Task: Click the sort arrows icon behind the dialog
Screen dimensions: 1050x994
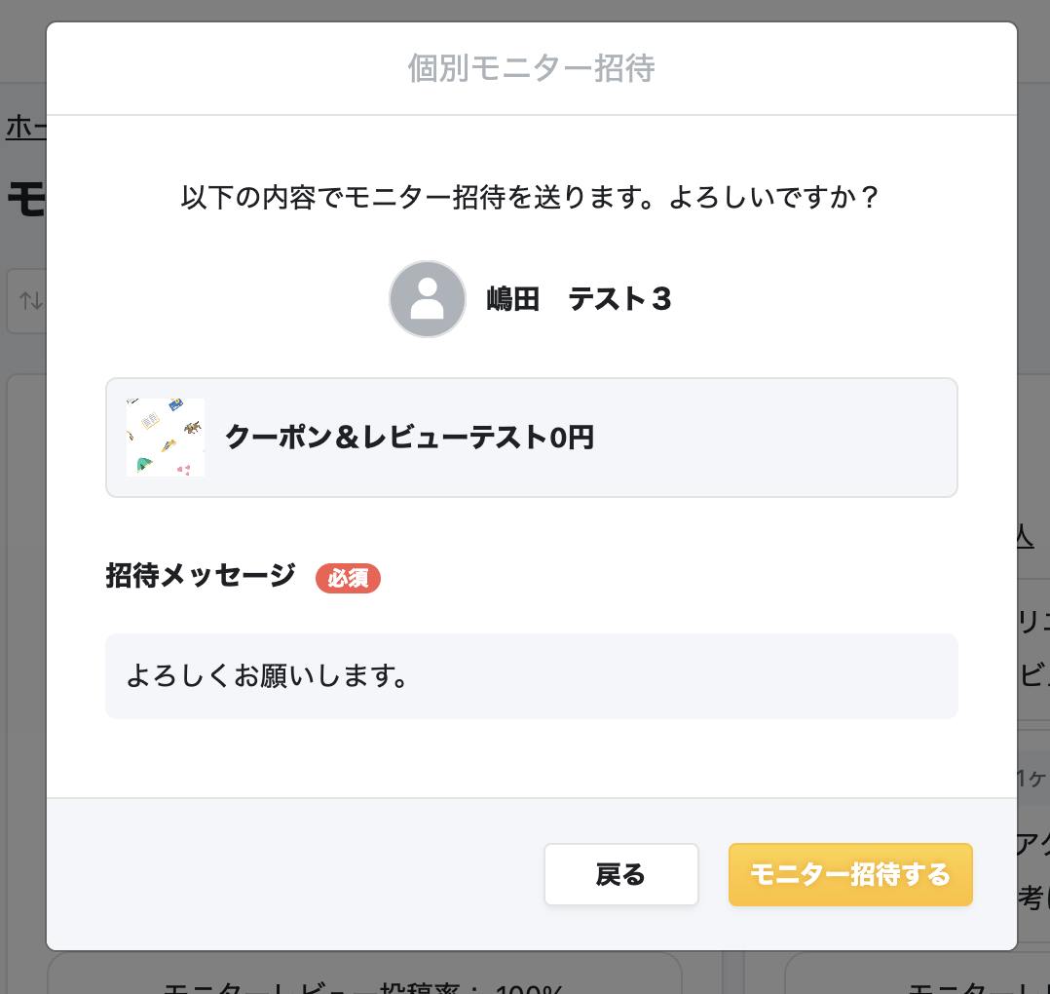Action: pyautogui.click(x=31, y=302)
